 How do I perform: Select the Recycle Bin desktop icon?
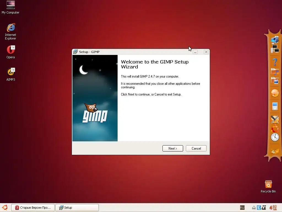[x=268, y=186]
